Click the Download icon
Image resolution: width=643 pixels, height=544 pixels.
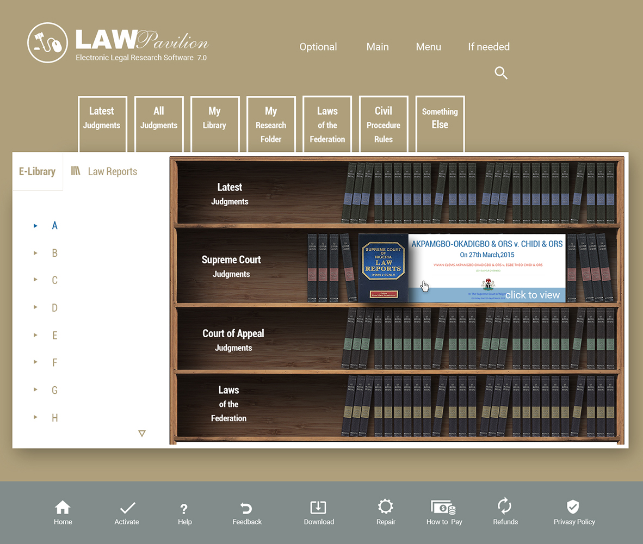(x=318, y=508)
